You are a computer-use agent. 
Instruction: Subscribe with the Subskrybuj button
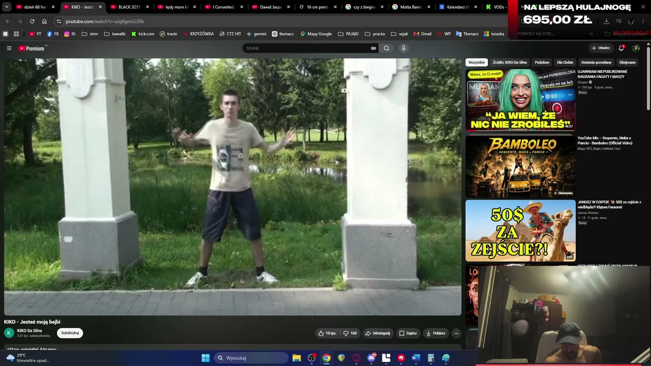coord(70,333)
